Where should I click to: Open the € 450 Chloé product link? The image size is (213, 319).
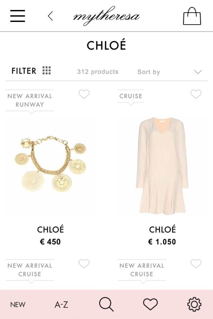tap(50, 236)
